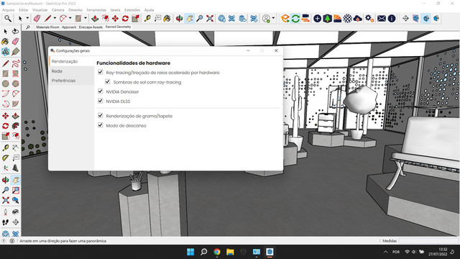This screenshot has height=259, width=460.
Task: Toggle Sombras do sol com ray-tracing
Action: click(x=108, y=81)
